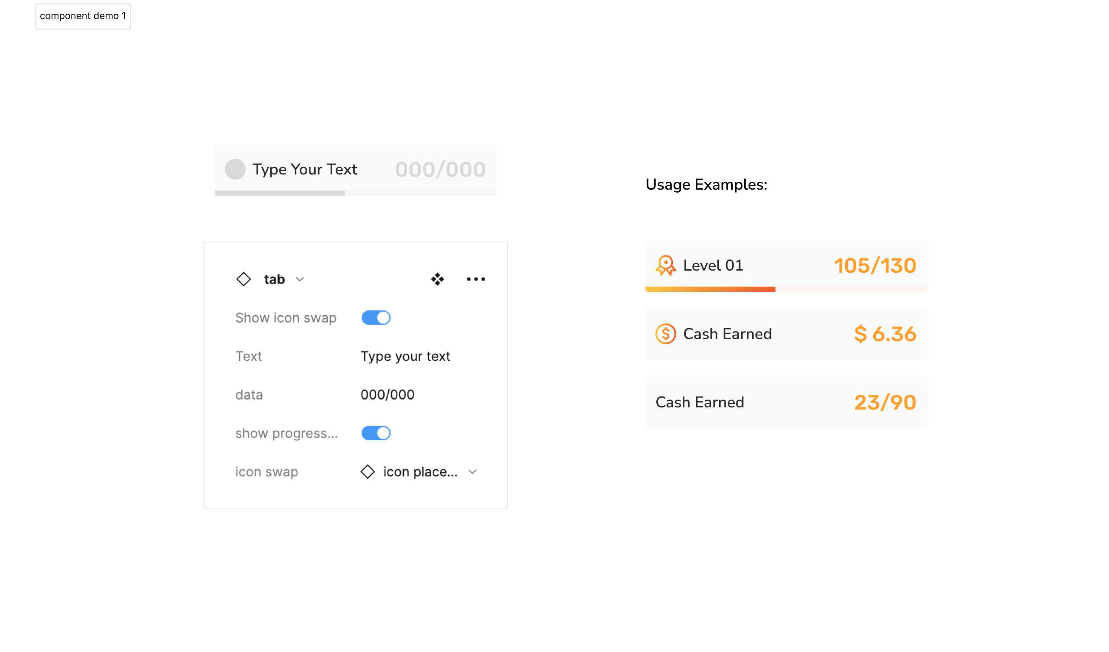Viewport: 1109px width, 652px height.
Task: Click the orange Level 01 progress bar
Action: tap(710, 289)
